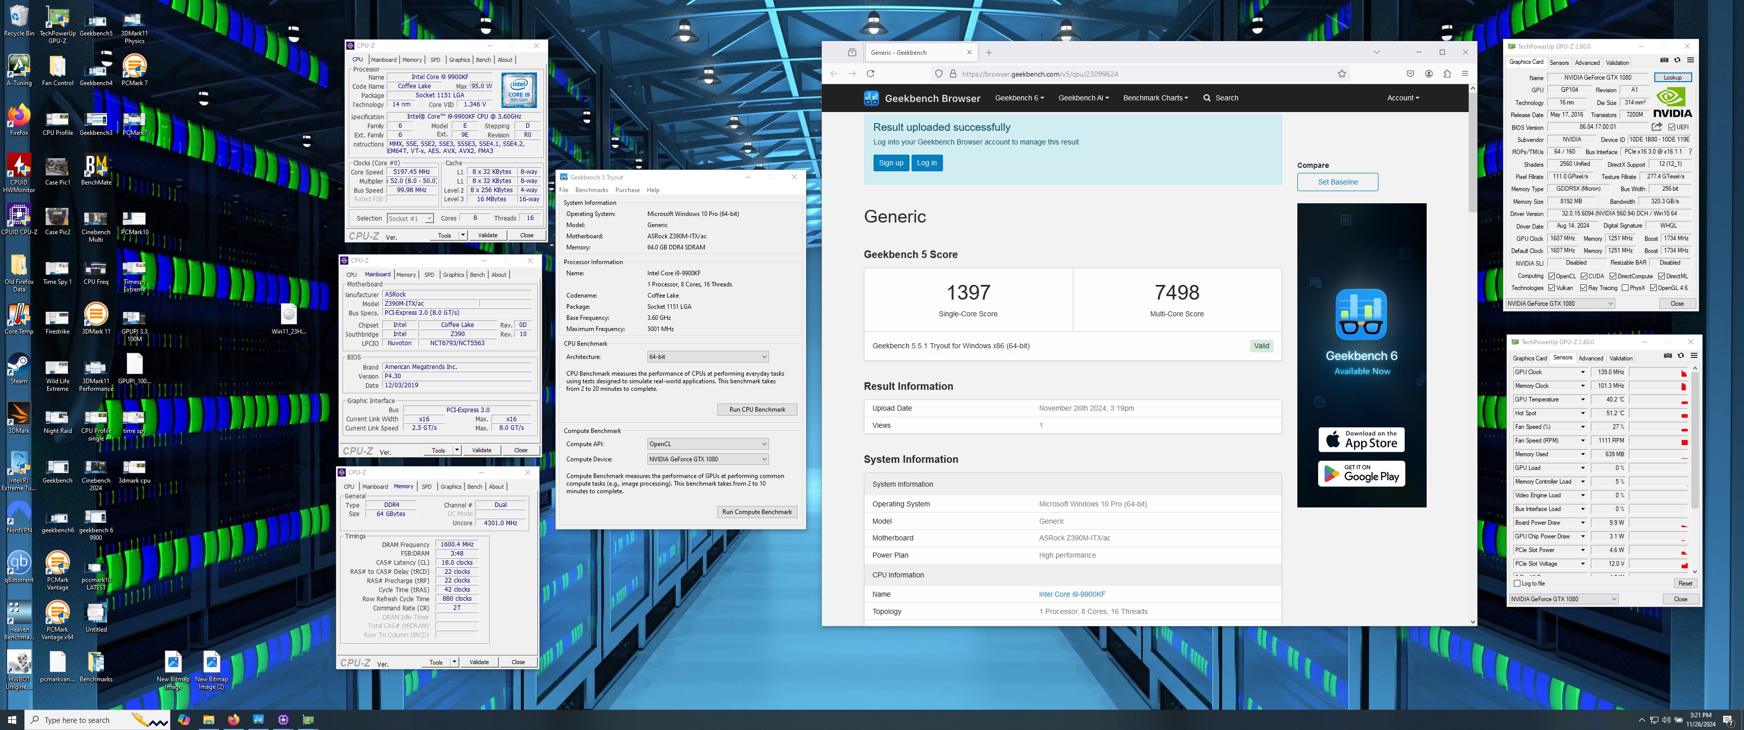Switch to the Bench tab in the CPU-Z CPU window
The image size is (1744, 730).
tap(483, 60)
